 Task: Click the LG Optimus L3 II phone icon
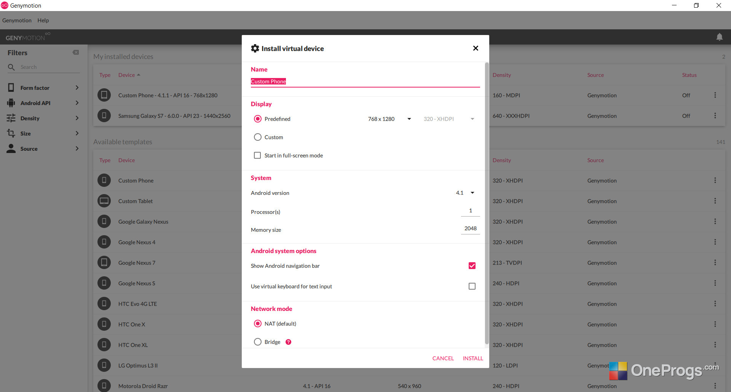pos(104,365)
